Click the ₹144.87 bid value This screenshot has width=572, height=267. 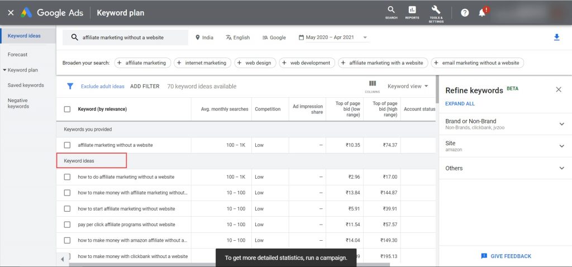[x=389, y=193]
